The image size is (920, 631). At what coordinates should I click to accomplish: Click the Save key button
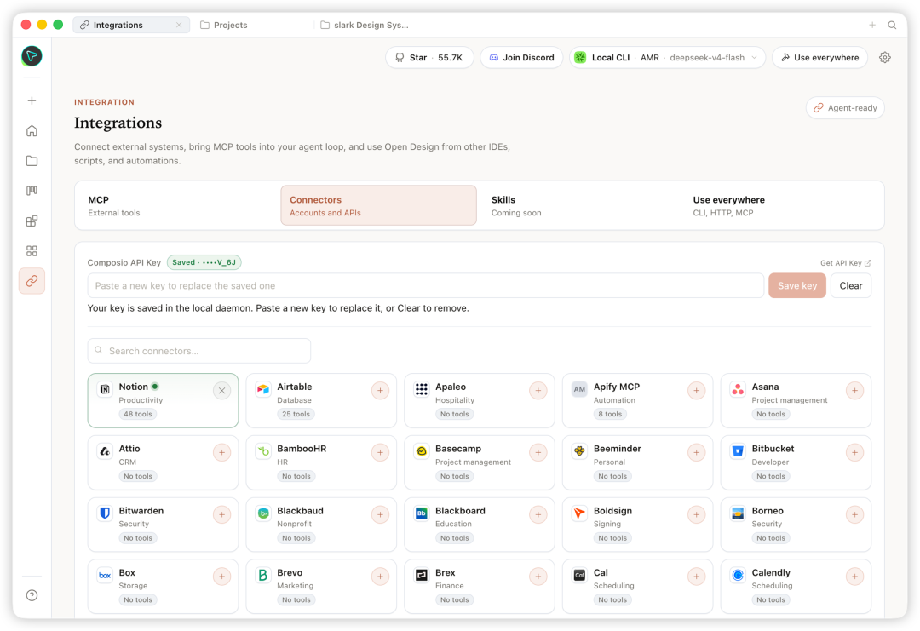797,285
